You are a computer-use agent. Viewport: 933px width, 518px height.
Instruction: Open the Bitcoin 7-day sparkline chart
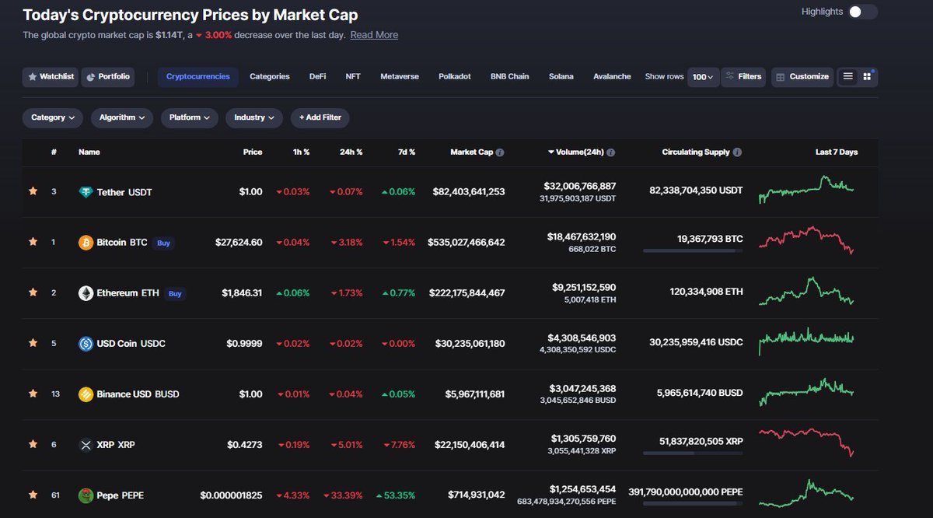[x=806, y=240]
